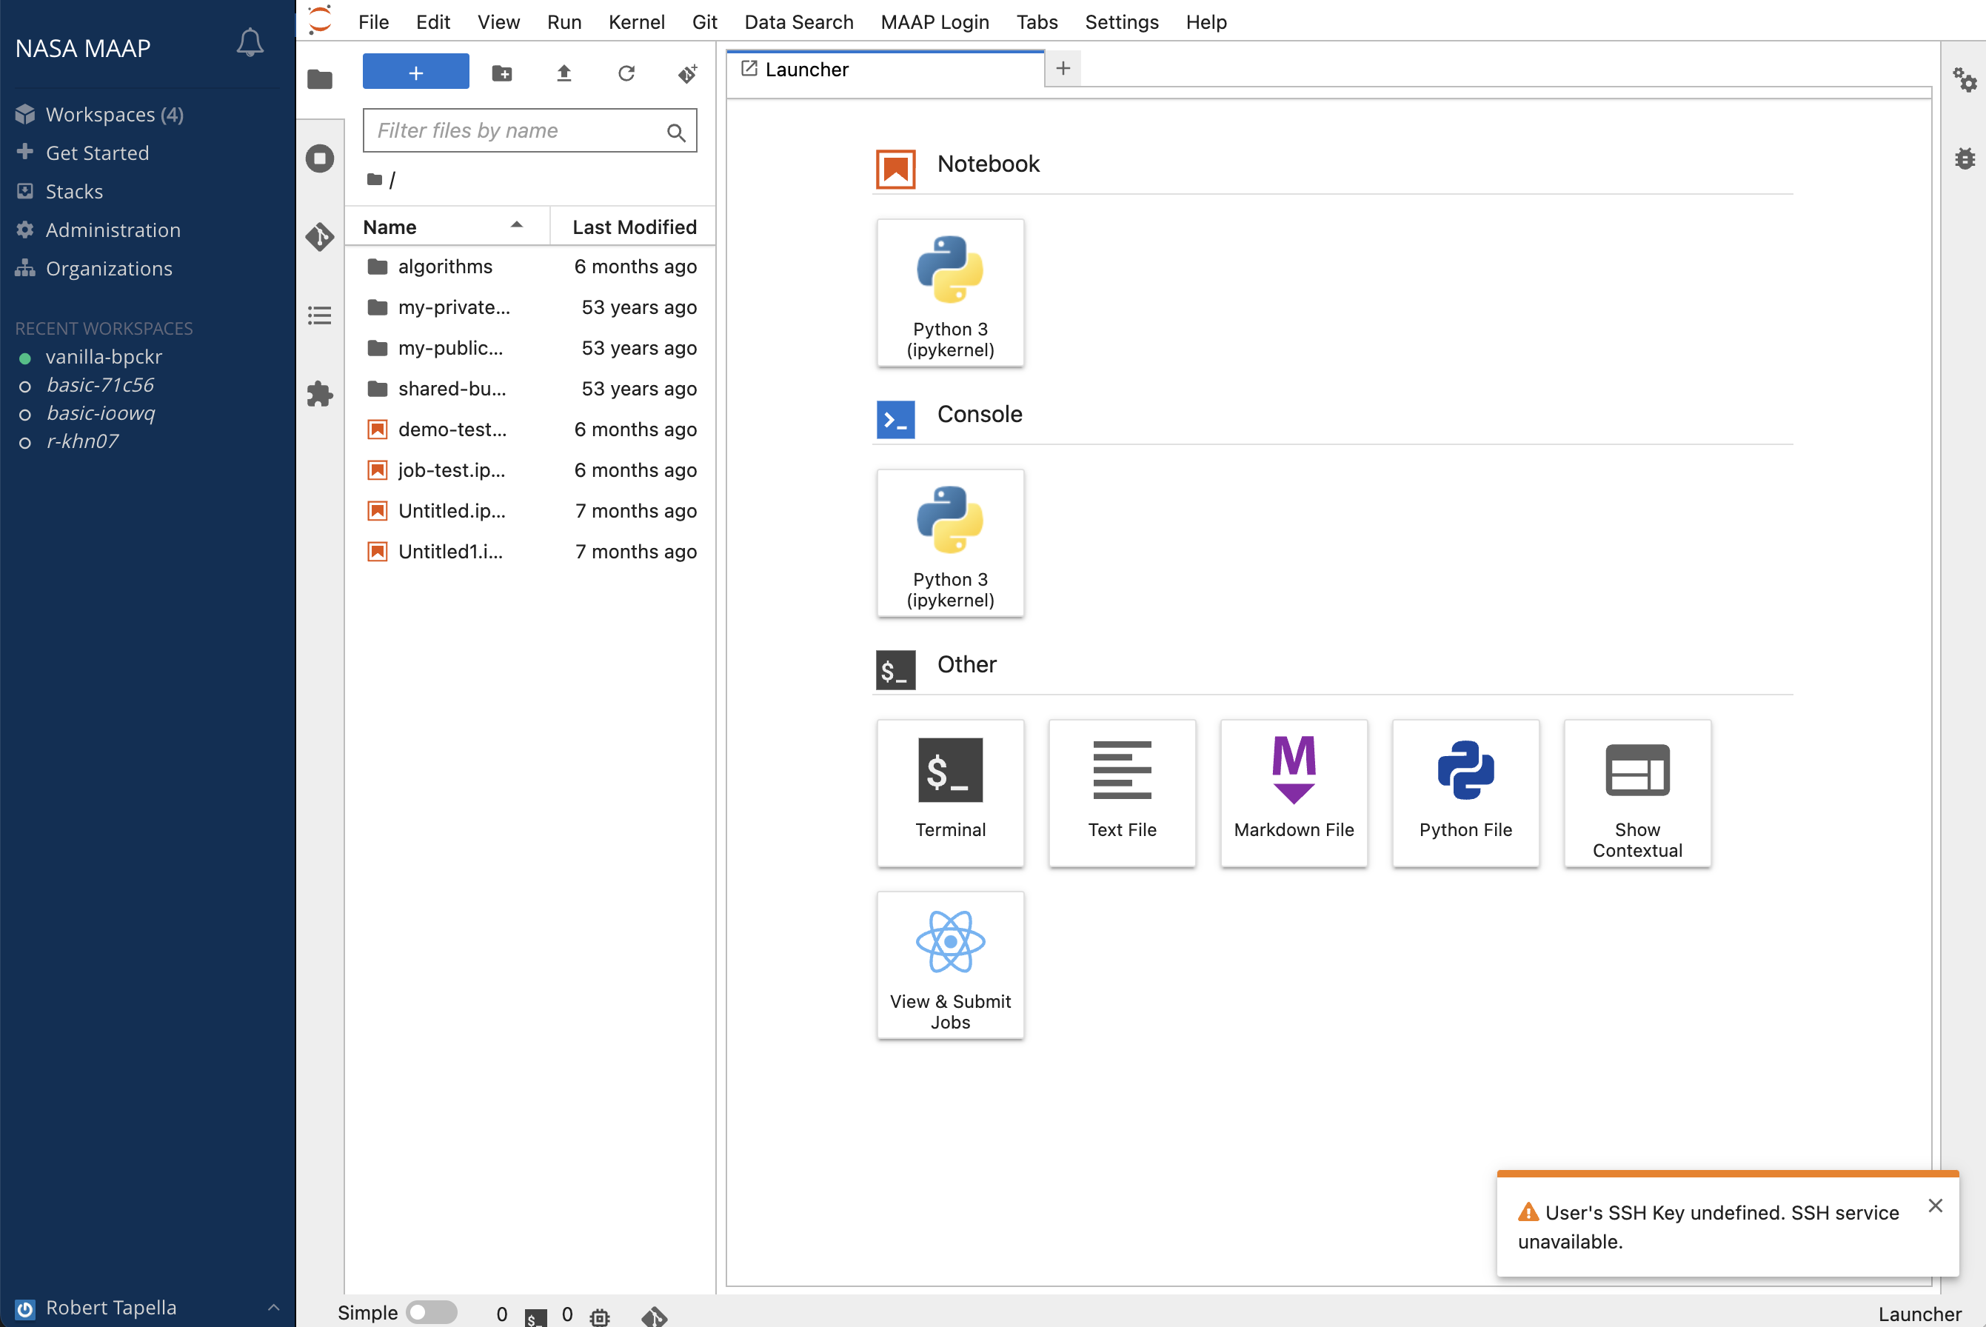
Task: Open recent workspace vanilla-bpckr
Action: coord(103,357)
